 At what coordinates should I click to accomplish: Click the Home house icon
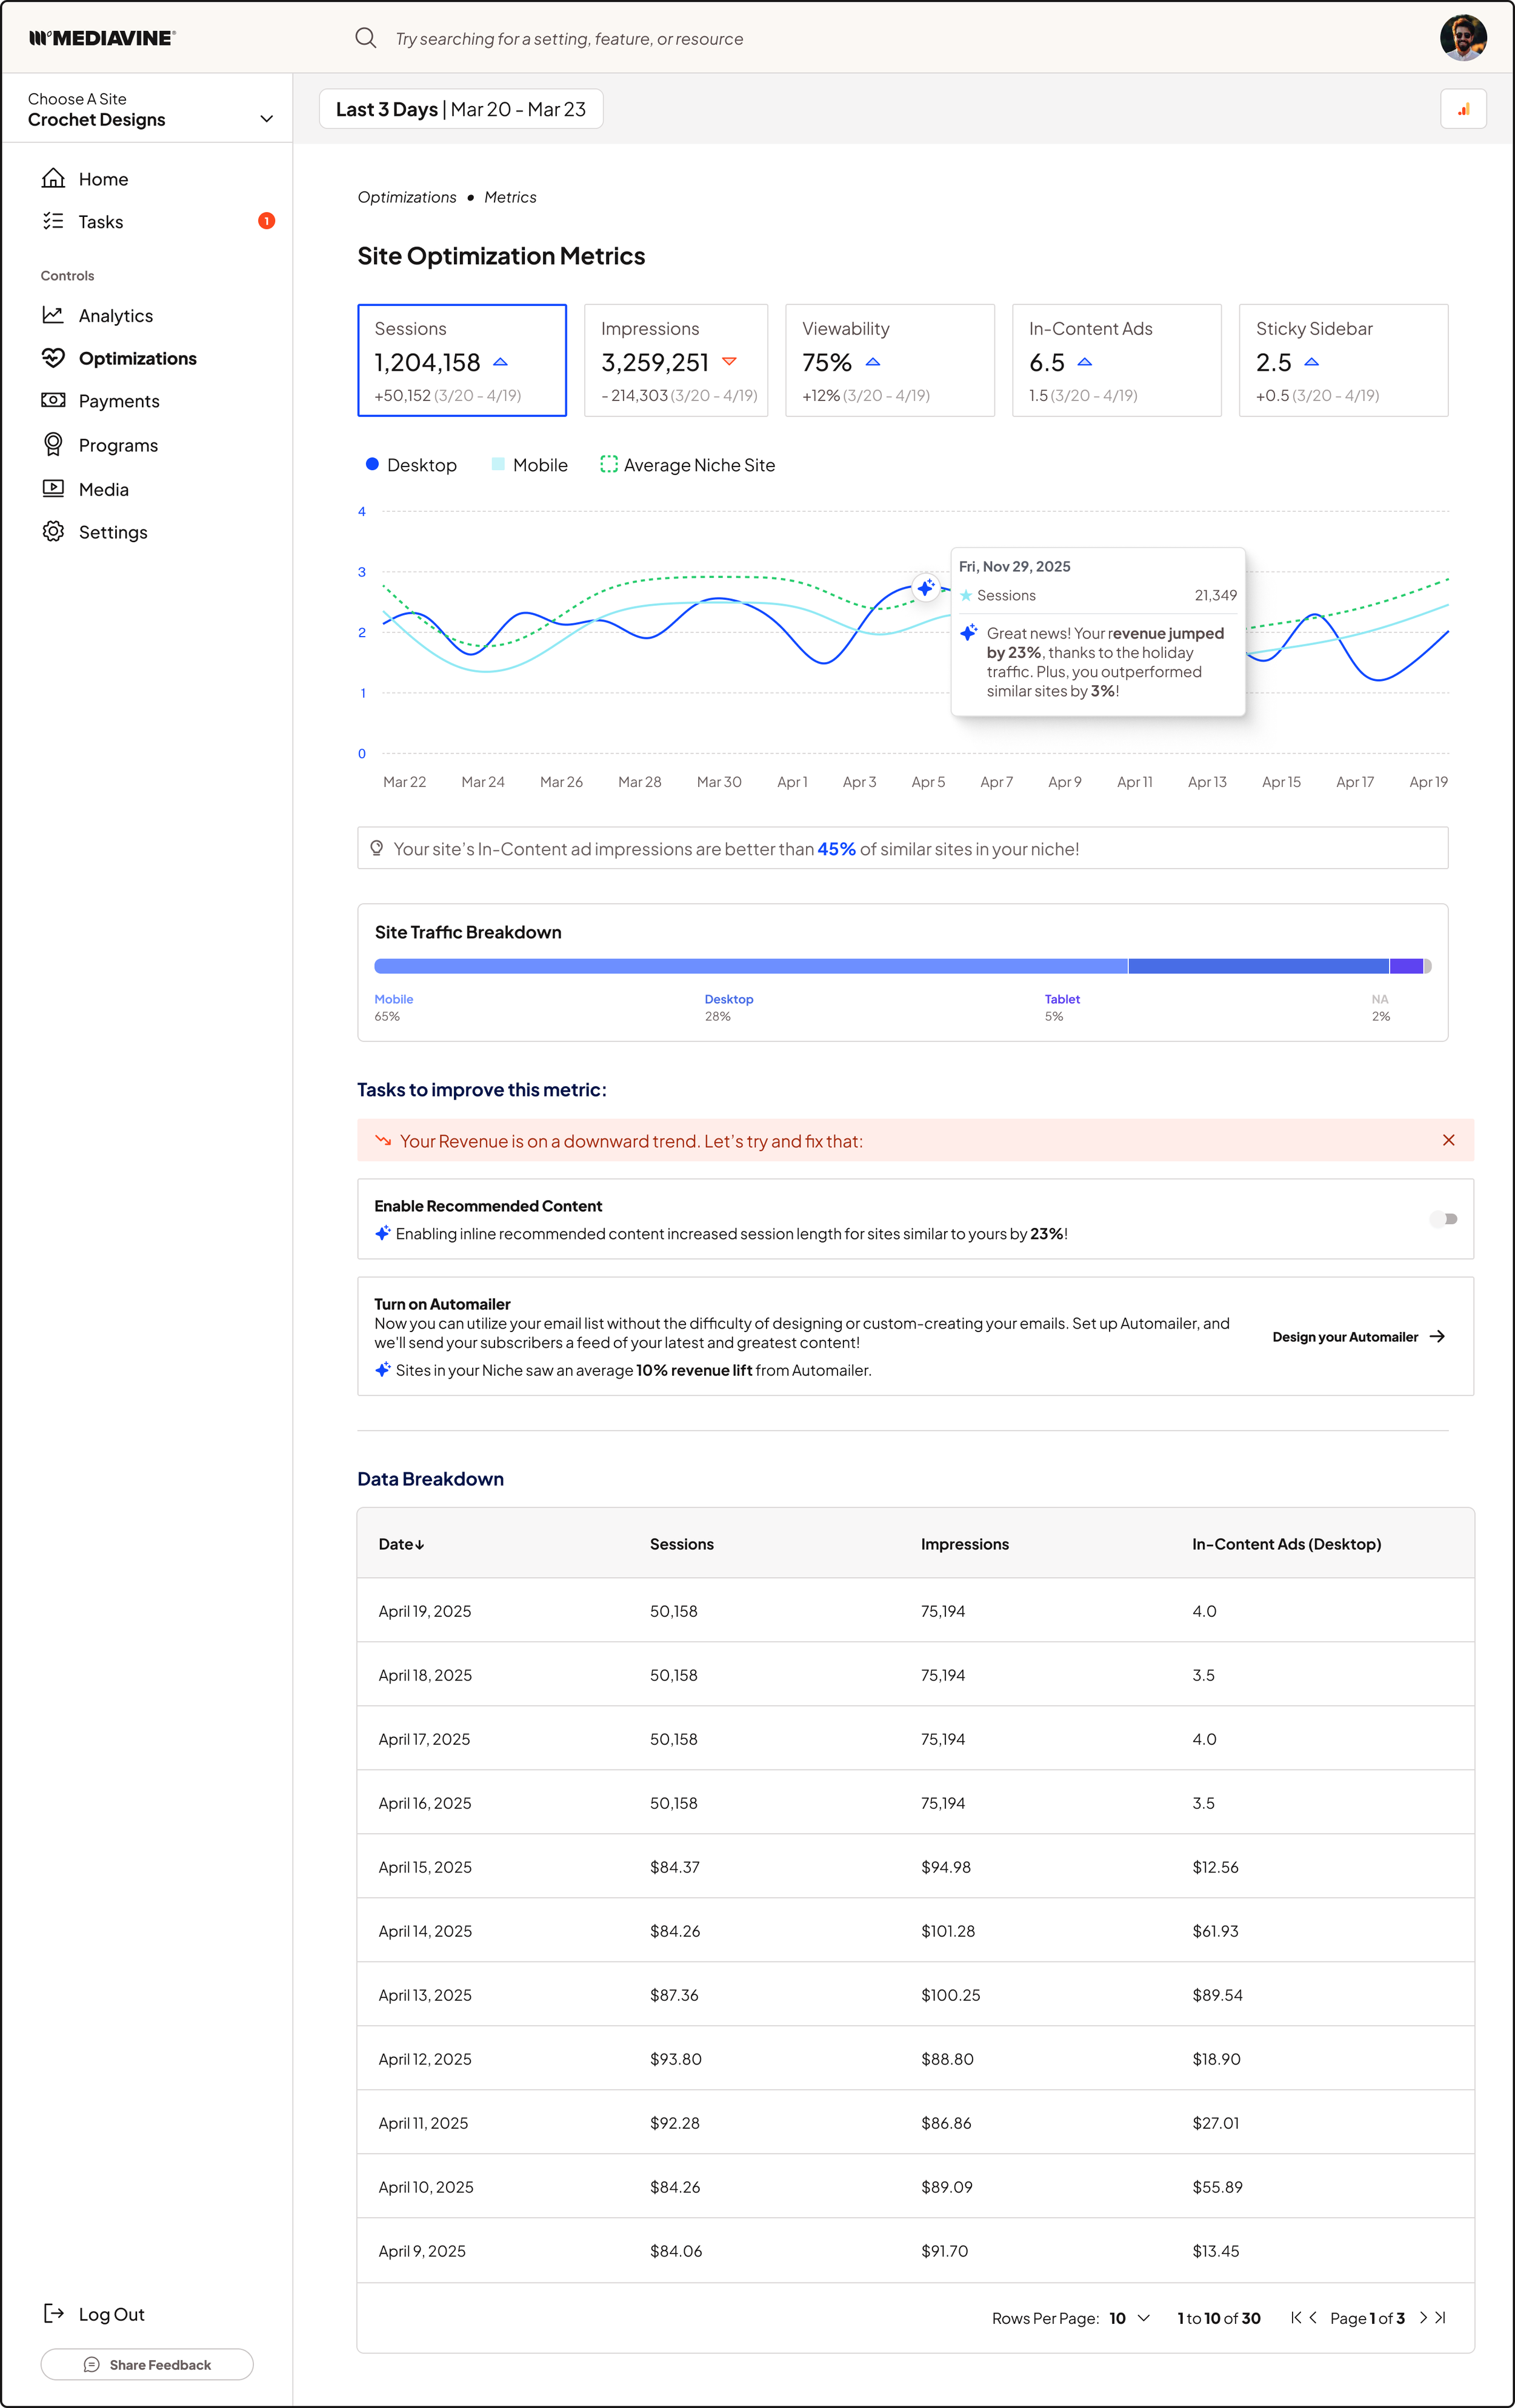click(53, 178)
